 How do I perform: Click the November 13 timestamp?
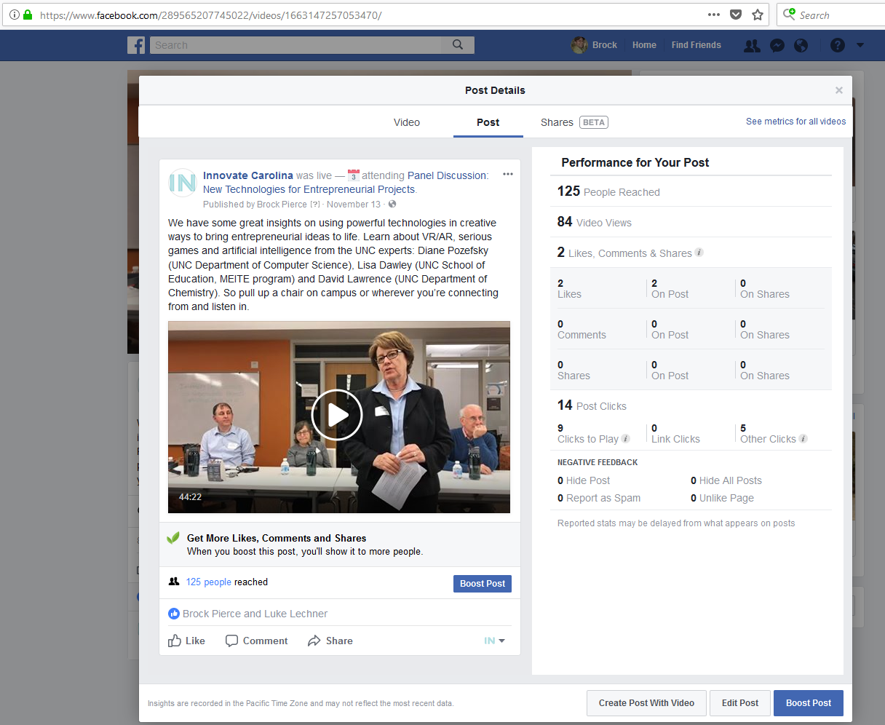pyautogui.click(x=354, y=205)
